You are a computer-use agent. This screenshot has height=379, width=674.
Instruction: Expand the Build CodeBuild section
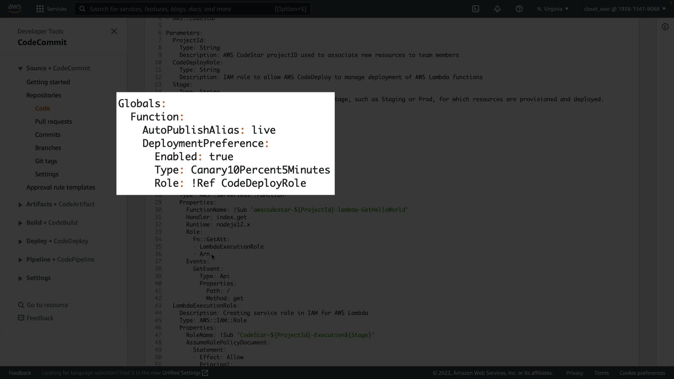(20, 223)
